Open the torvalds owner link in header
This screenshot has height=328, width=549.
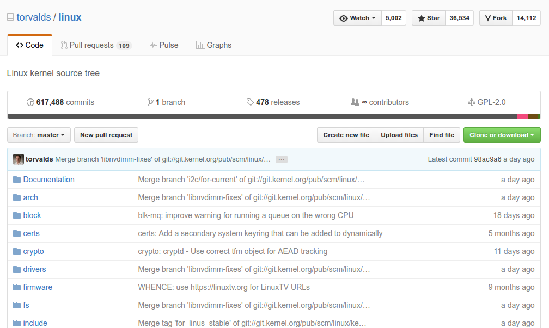(34, 17)
